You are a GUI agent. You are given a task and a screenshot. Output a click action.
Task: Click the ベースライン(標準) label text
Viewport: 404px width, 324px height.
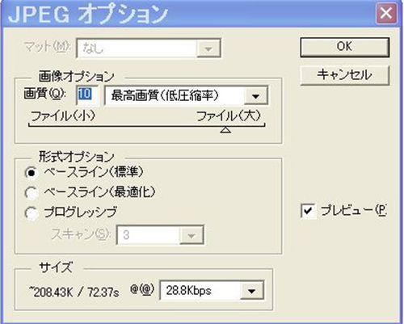point(94,172)
